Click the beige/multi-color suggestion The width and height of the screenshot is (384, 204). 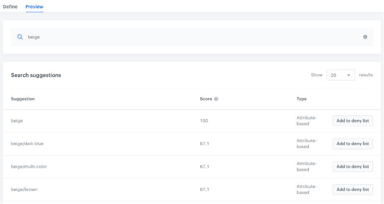coord(29,166)
